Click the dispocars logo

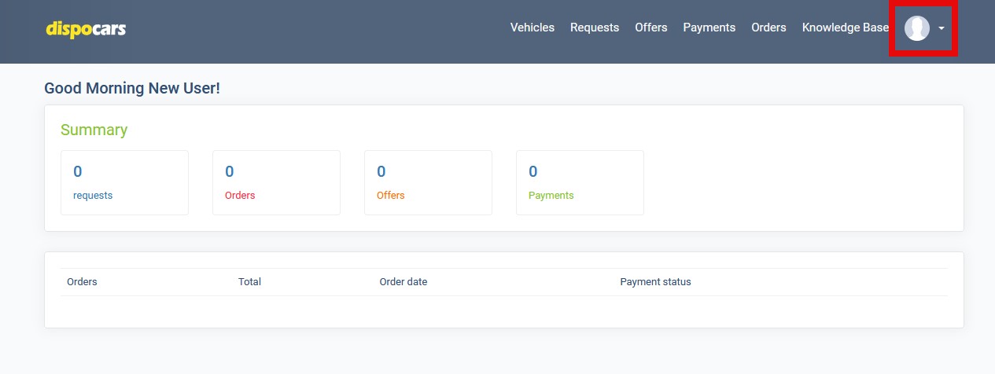coord(86,29)
